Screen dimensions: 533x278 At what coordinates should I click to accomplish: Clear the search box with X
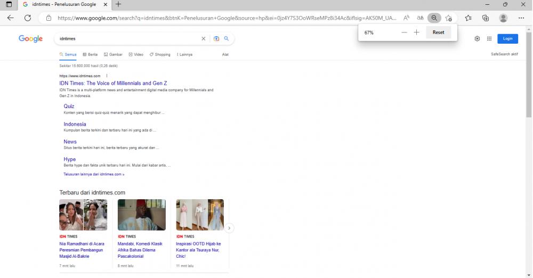tap(203, 39)
